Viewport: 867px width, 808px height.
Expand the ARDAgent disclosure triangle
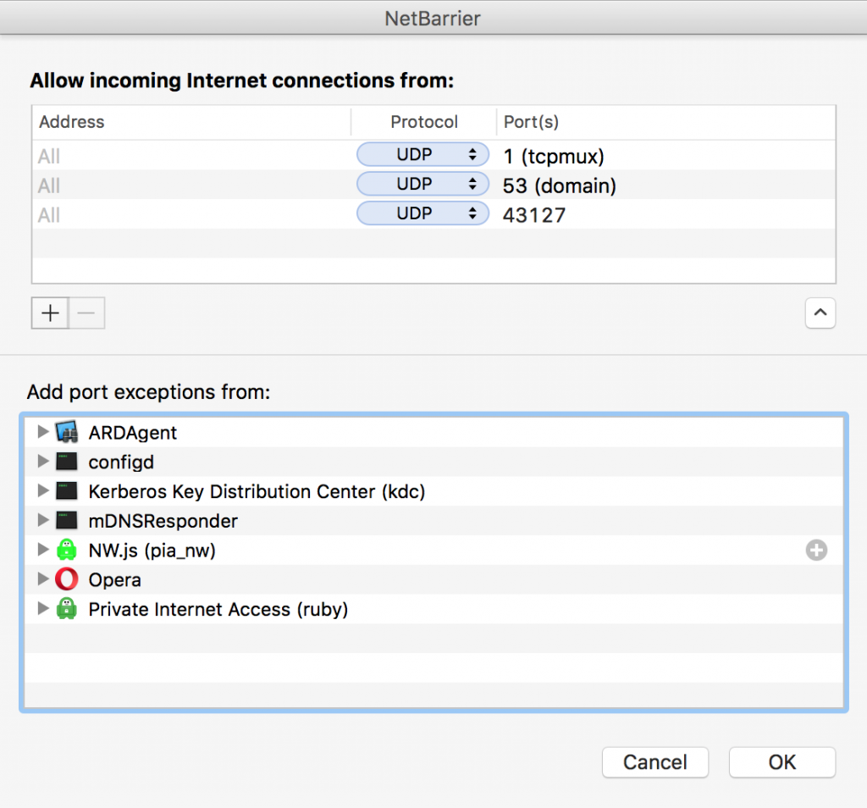click(42, 431)
